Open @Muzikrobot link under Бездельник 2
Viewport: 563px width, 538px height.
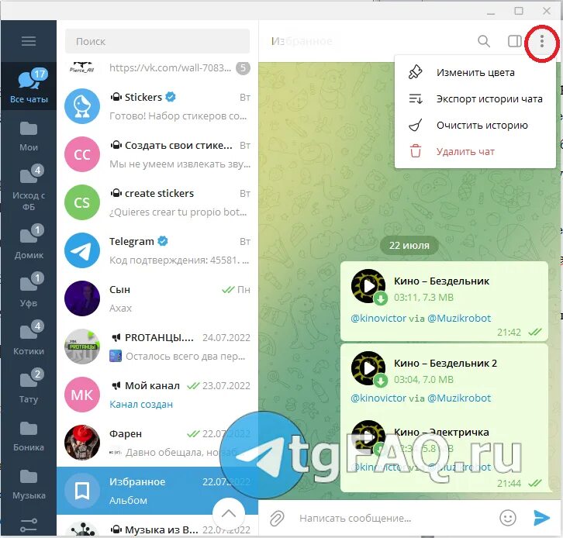click(x=459, y=398)
